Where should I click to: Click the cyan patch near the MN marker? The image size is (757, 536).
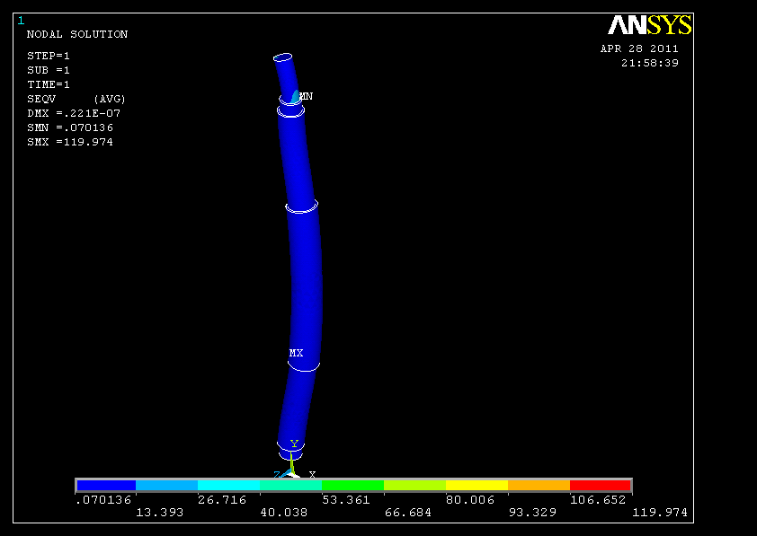pyautogui.click(x=295, y=97)
